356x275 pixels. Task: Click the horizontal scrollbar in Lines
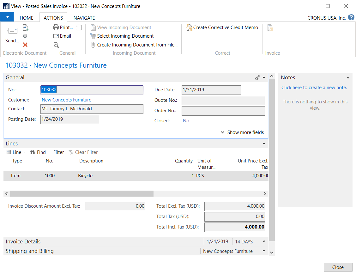click(x=81, y=193)
